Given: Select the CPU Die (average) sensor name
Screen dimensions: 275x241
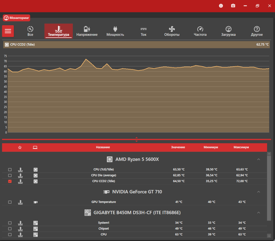Looking at the screenshot, I should pos(103,175).
